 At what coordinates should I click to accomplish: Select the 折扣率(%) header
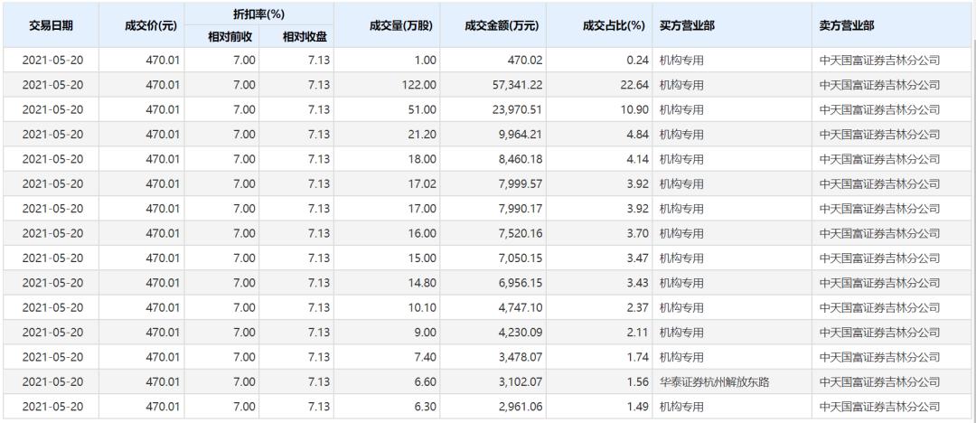click(259, 14)
